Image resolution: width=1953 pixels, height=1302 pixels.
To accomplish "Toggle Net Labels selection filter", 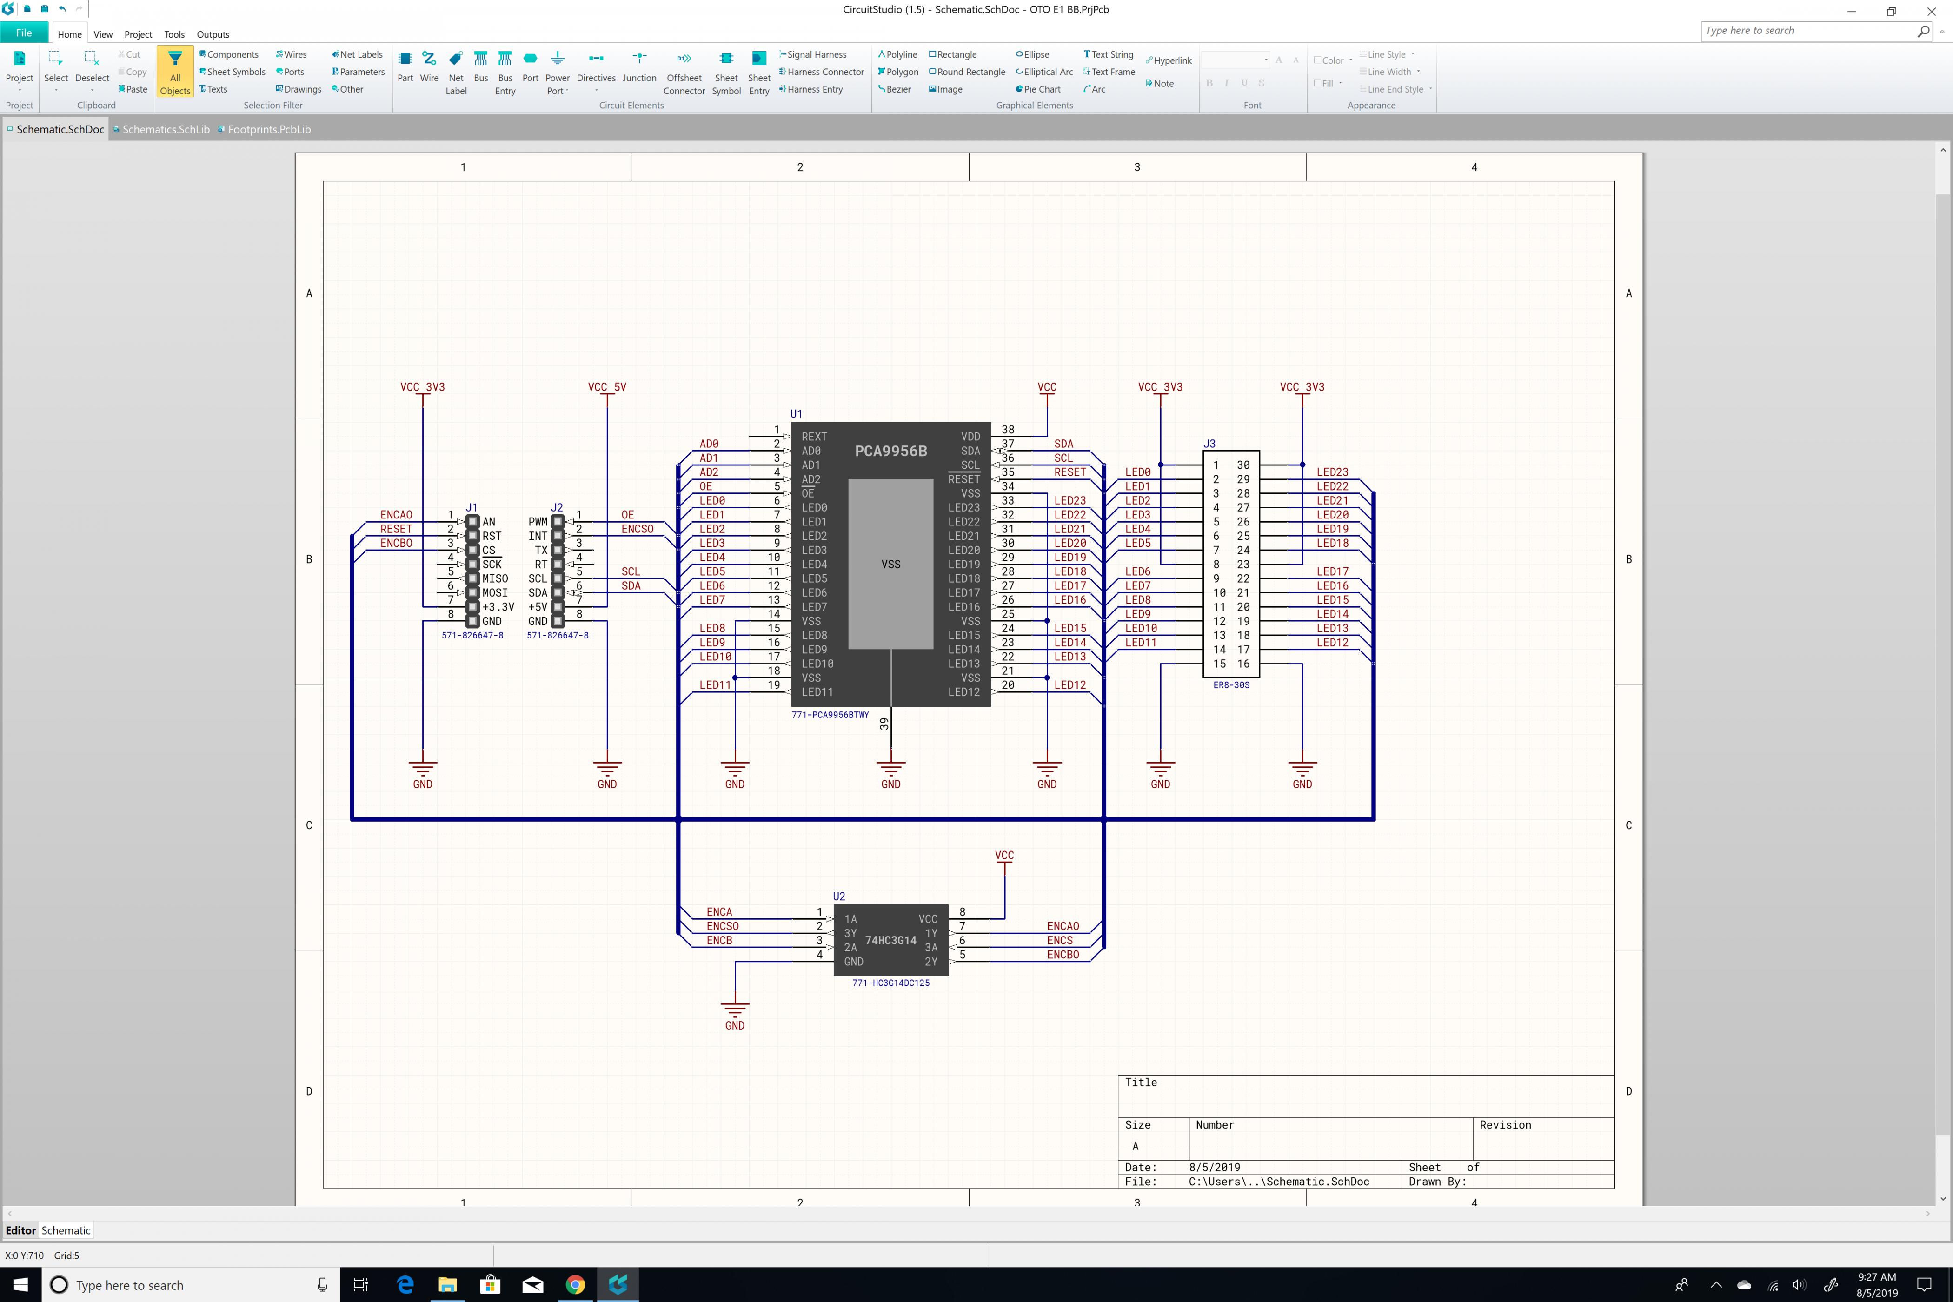I will click(357, 55).
